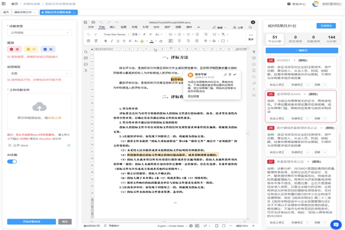Toggle the AI诊断 switch
This screenshot has width=345, height=230.
(12, 162)
